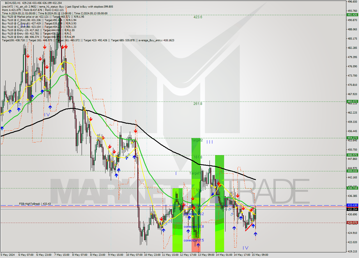Click the Target100: 438.718 summary line
The width and height of the screenshot is (359, 258).
tap(88, 40)
